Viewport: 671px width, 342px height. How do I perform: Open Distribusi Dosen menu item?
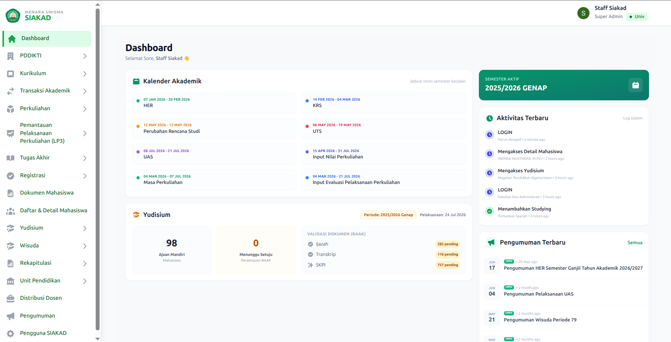tap(47, 298)
